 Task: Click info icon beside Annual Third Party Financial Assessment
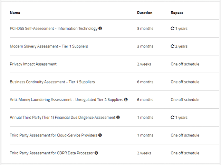point(118,118)
